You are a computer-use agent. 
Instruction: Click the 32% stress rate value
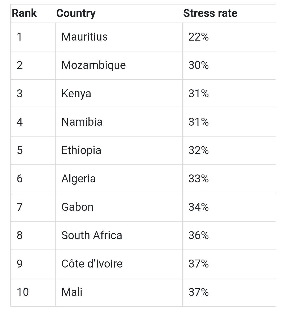199,150
